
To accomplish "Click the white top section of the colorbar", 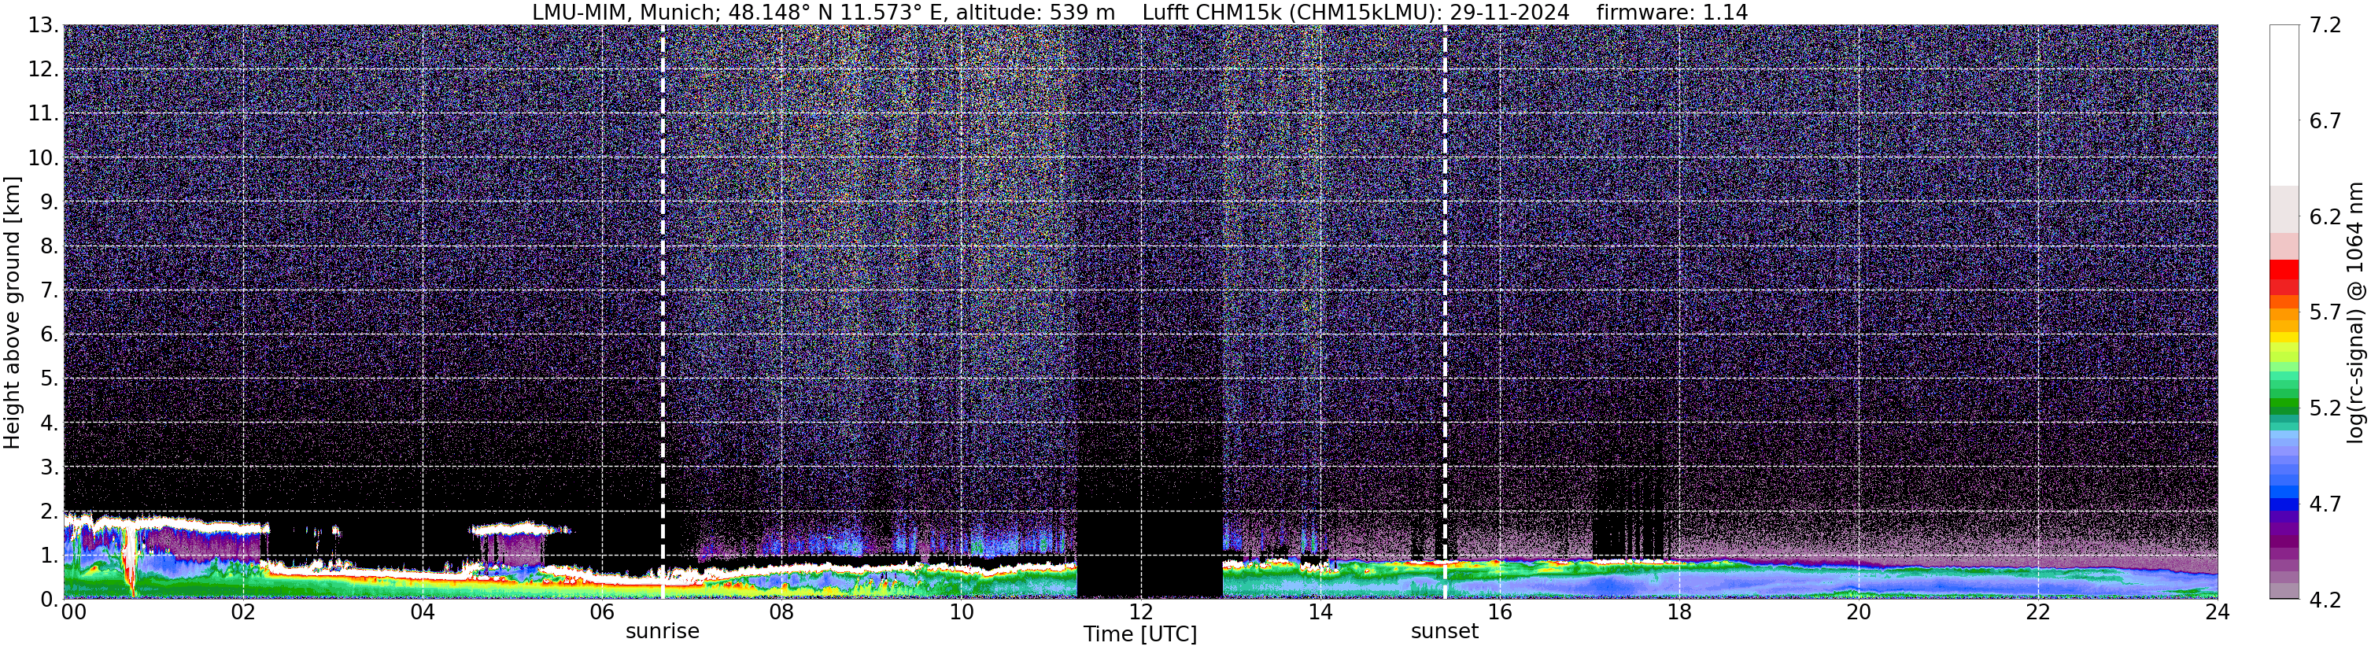I will tap(2284, 106).
